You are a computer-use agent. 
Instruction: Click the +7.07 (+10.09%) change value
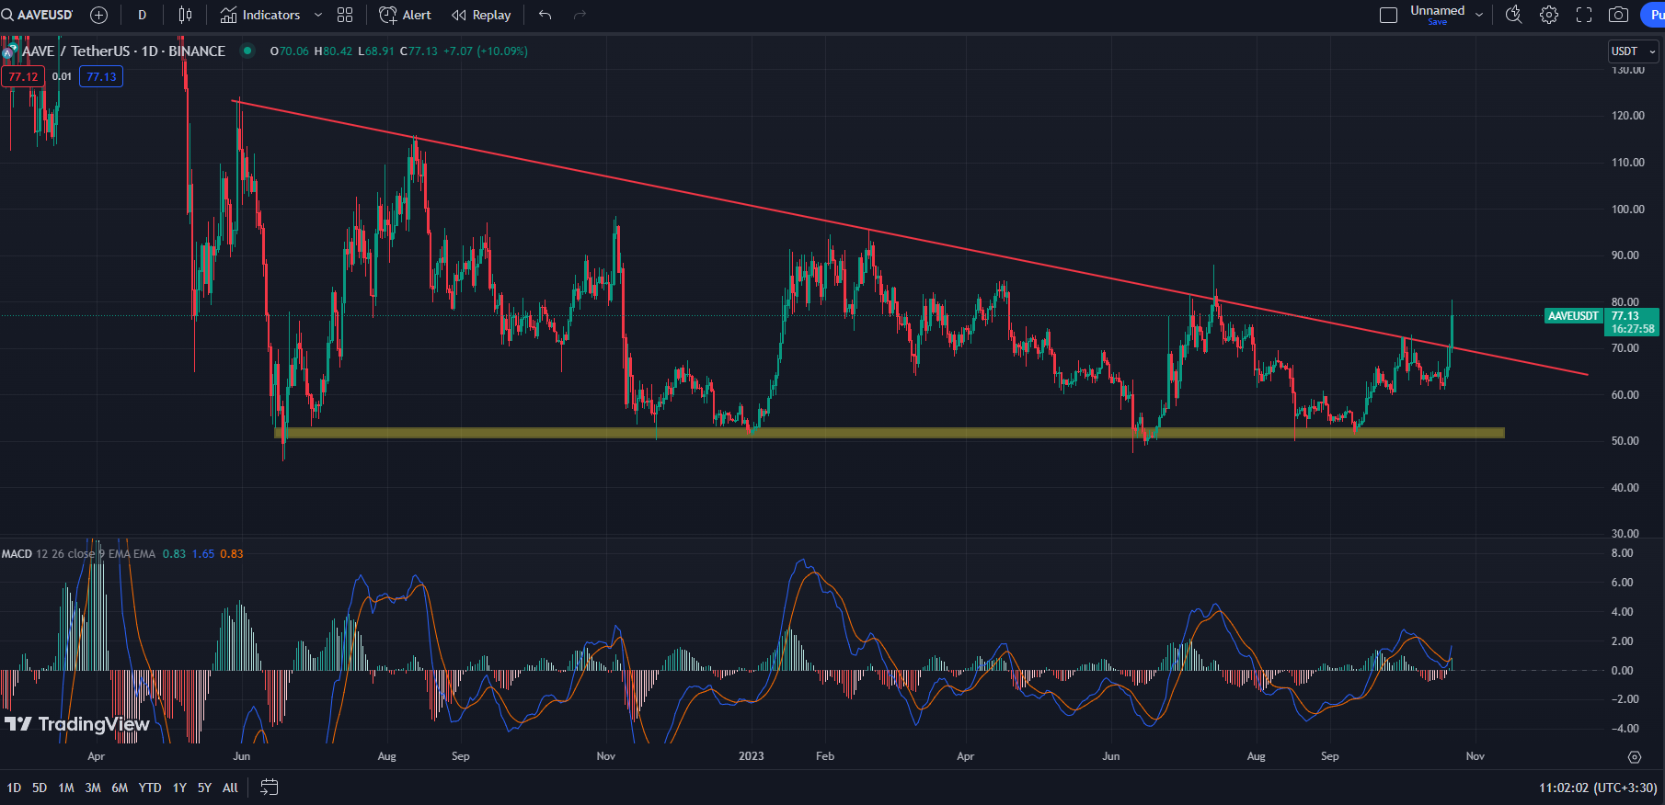[x=486, y=51]
